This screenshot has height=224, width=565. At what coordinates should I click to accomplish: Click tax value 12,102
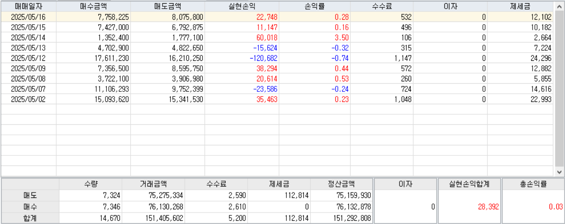(x=540, y=17)
